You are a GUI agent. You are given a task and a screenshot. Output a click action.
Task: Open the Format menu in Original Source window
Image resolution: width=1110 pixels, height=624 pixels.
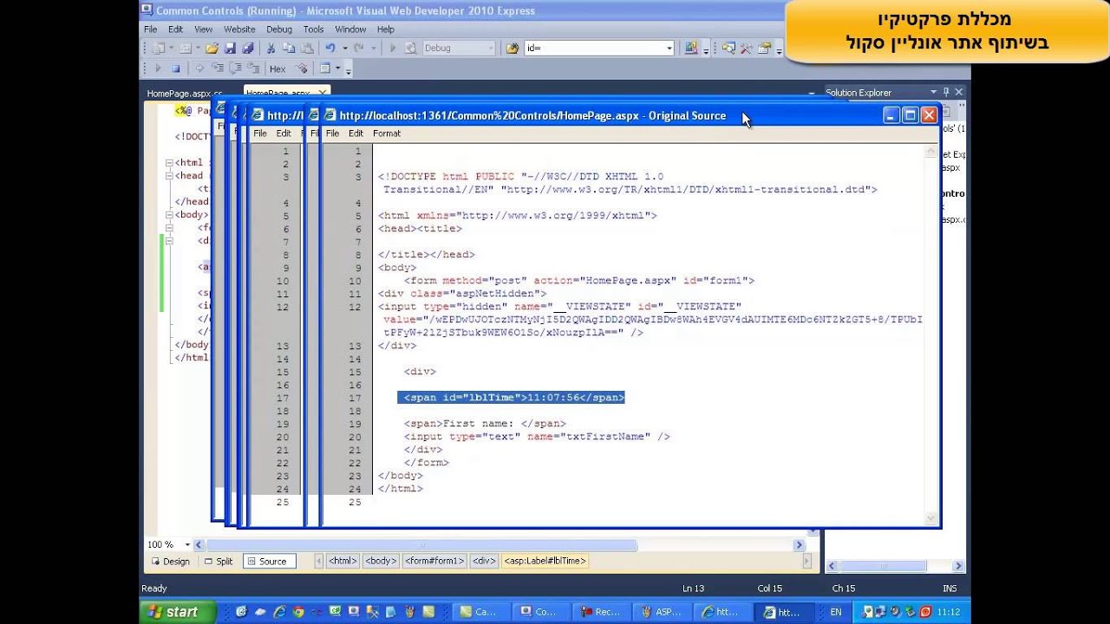tap(387, 133)
